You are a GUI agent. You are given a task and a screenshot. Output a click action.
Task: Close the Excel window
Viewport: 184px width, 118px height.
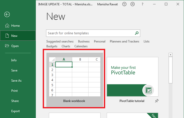(178, 4)
